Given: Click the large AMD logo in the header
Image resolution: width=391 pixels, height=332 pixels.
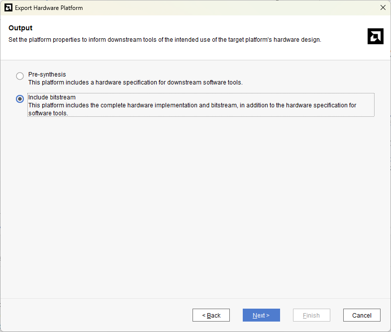Looking at the screenshot, I should (375, 36).
